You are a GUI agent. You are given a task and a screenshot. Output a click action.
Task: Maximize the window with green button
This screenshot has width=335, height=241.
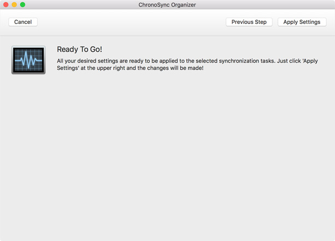click(x=22, y=4)
